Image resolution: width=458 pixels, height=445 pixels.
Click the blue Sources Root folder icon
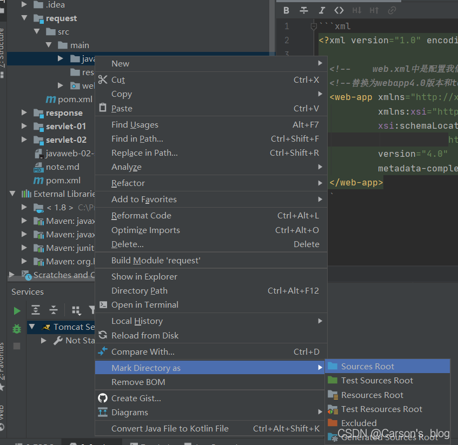click(333, 366)
